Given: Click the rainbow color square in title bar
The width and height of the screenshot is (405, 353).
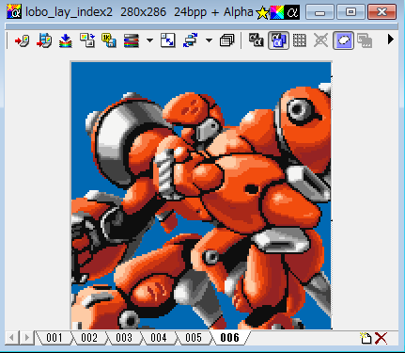Looking at the screenshot, I should 277,12.
